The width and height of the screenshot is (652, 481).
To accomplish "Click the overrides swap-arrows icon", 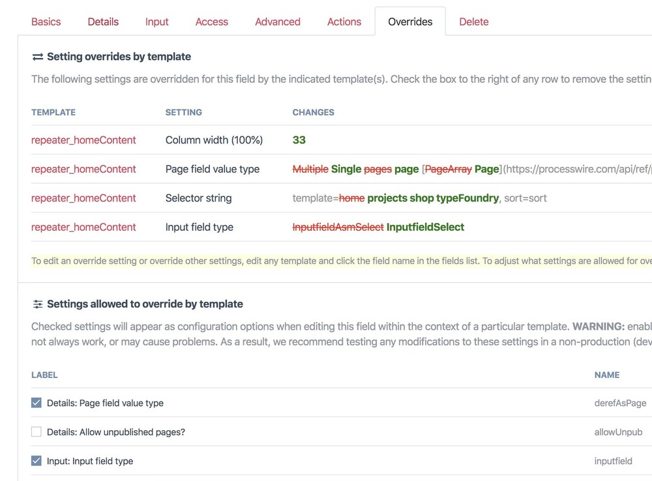I will [x=37, y=57].
